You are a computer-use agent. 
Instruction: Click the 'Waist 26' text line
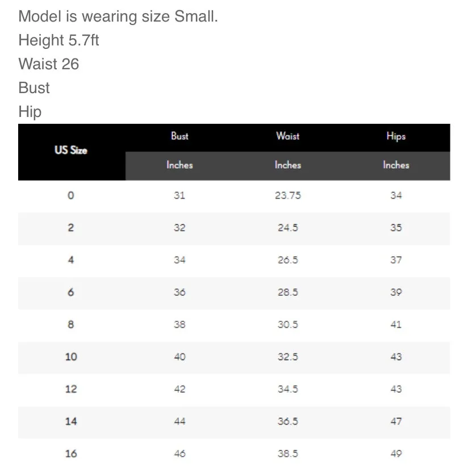click(49, 64)
